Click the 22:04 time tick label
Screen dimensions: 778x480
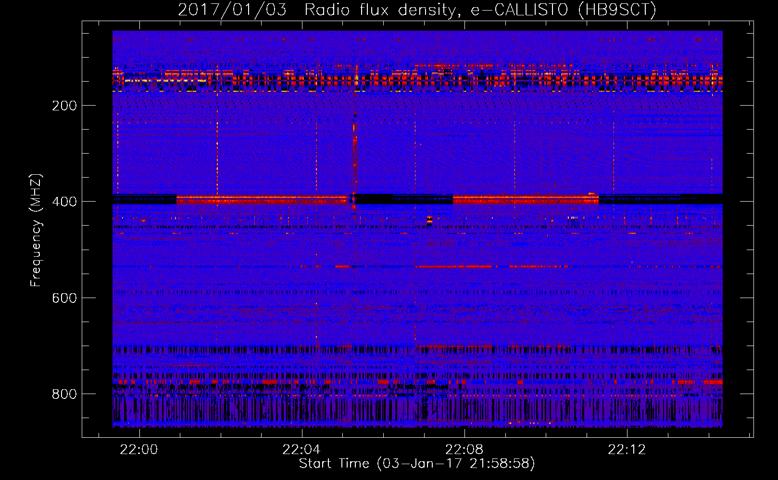pyautogui.click(x=301, y=450)
